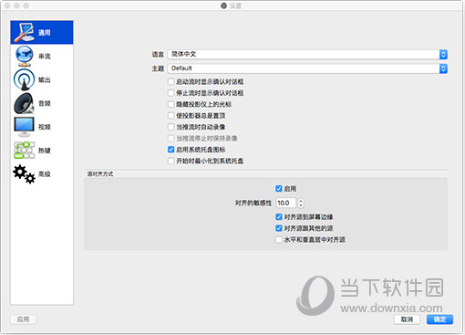Click the 源对齐方式 group title
This screenshot has height=335, width=465.
tap(100, 174)
